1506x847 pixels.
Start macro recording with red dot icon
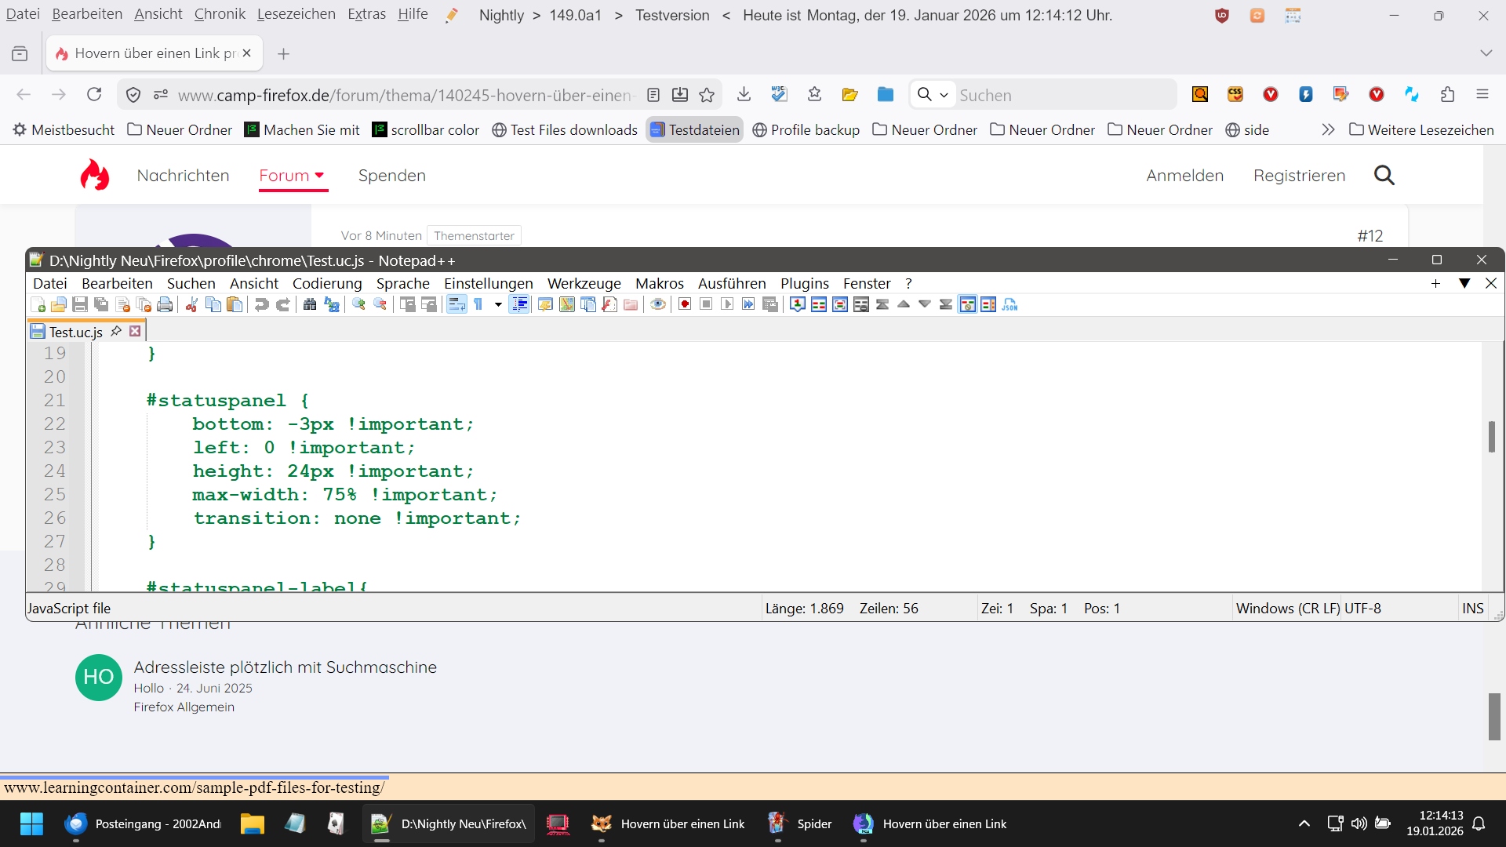[685, 304]
